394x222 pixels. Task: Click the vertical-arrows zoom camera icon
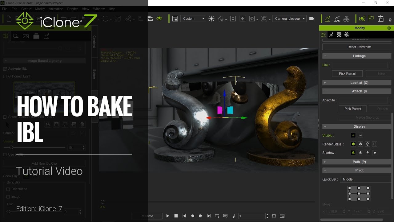click(x=233, y=19)
